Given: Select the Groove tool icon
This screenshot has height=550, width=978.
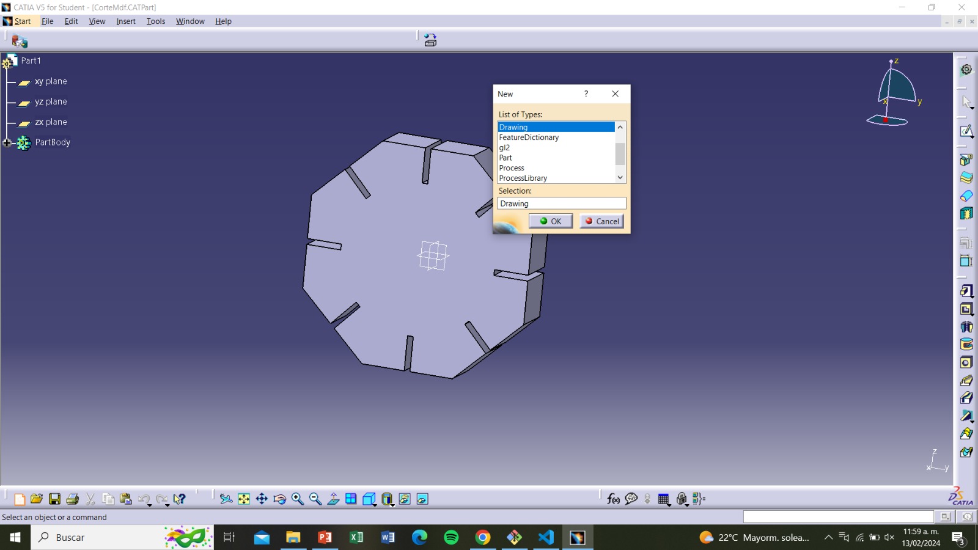Looking at the screenshot, I should tap(966, 345).
